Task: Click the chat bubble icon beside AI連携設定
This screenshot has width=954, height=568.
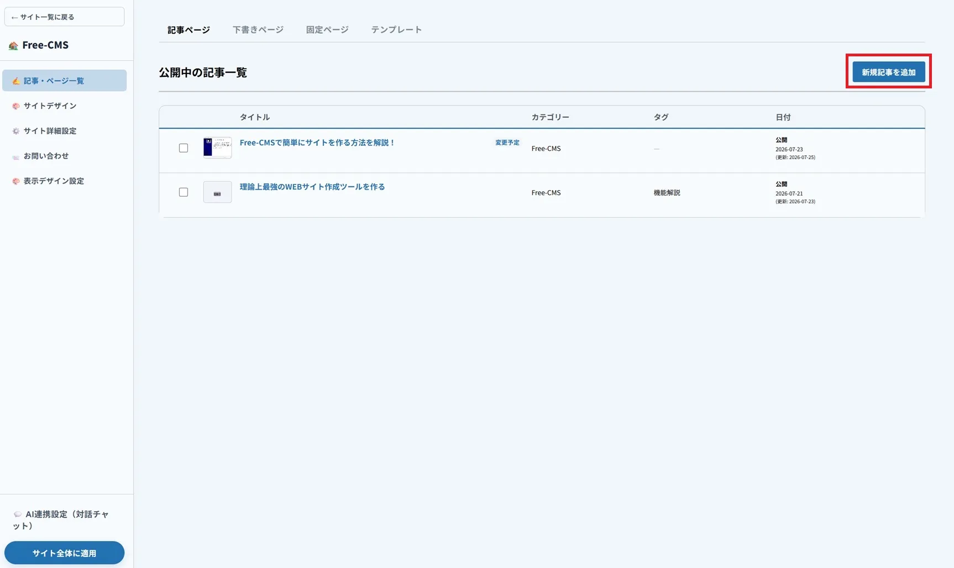Action: pos(18,514)
